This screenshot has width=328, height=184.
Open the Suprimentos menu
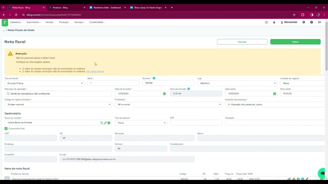pyautogui.click(x=34, y=22)
